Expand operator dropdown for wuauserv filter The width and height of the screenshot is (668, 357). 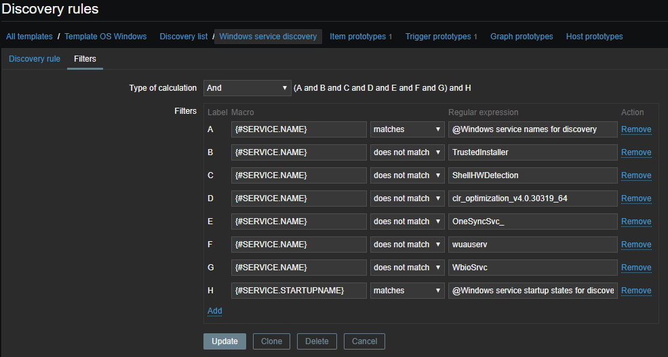tap(407, 245)
